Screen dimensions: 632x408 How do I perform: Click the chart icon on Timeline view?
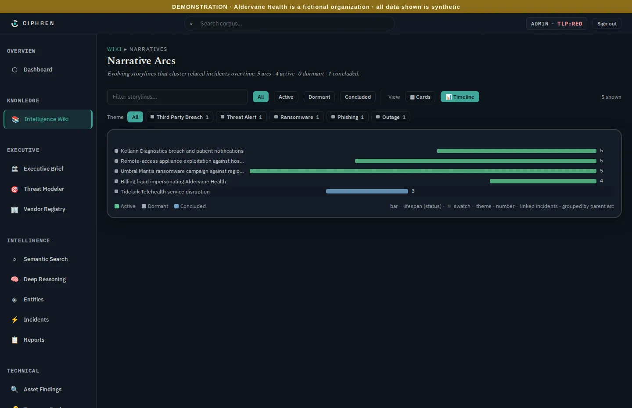[x=449, y=97]
